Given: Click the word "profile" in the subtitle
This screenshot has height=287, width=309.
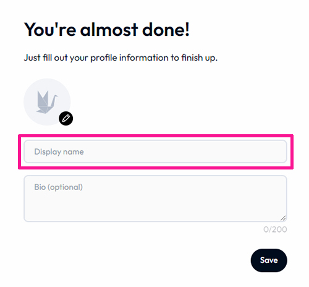Looking at the screenshot, I should point(104,58).
